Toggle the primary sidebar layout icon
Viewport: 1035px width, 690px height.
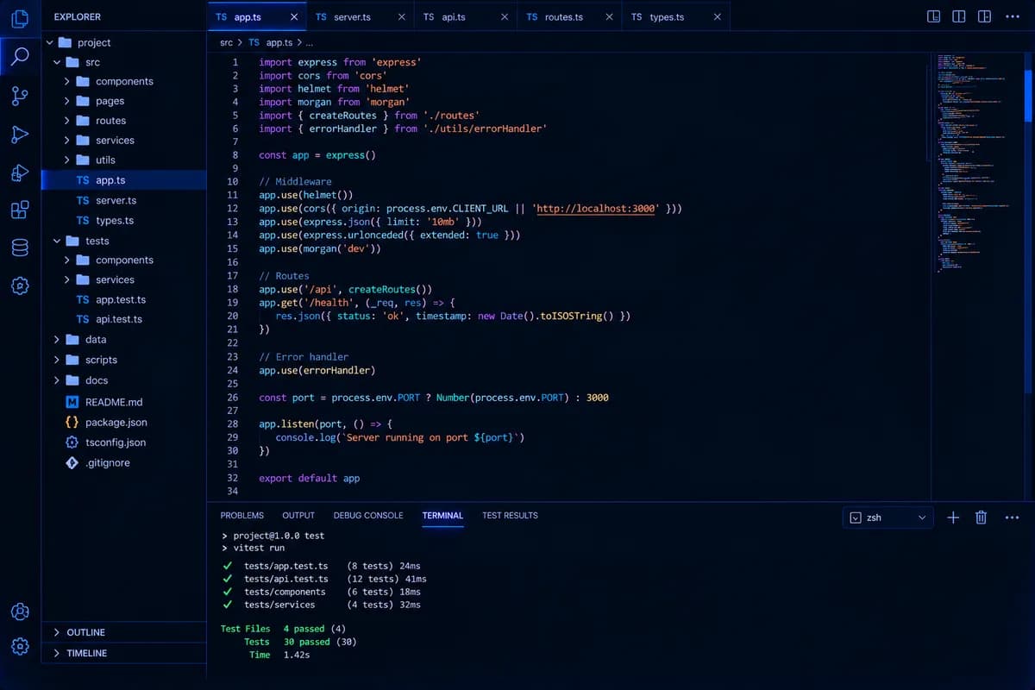(934, 16)
